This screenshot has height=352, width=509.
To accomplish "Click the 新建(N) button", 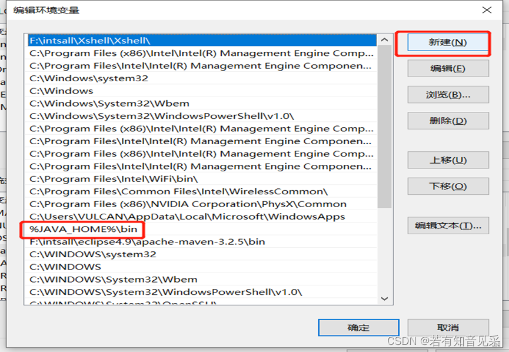I will 448,42.
